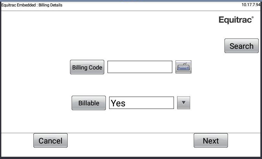Focus the Billing Code text field
Screen dimensions: 262x159
[140, 67]
